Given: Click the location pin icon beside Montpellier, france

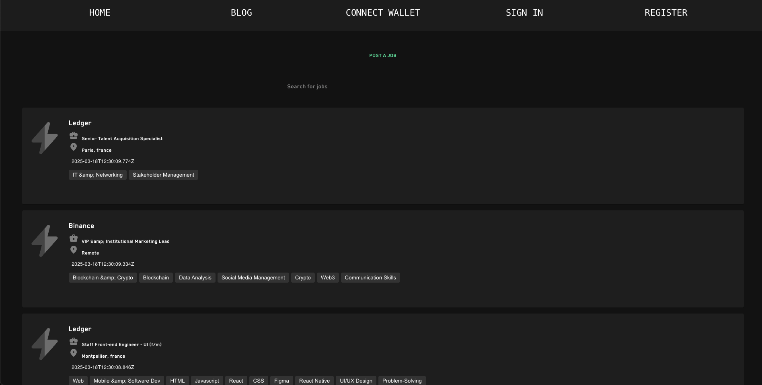Looking at the screenshot, I should 74,353.
